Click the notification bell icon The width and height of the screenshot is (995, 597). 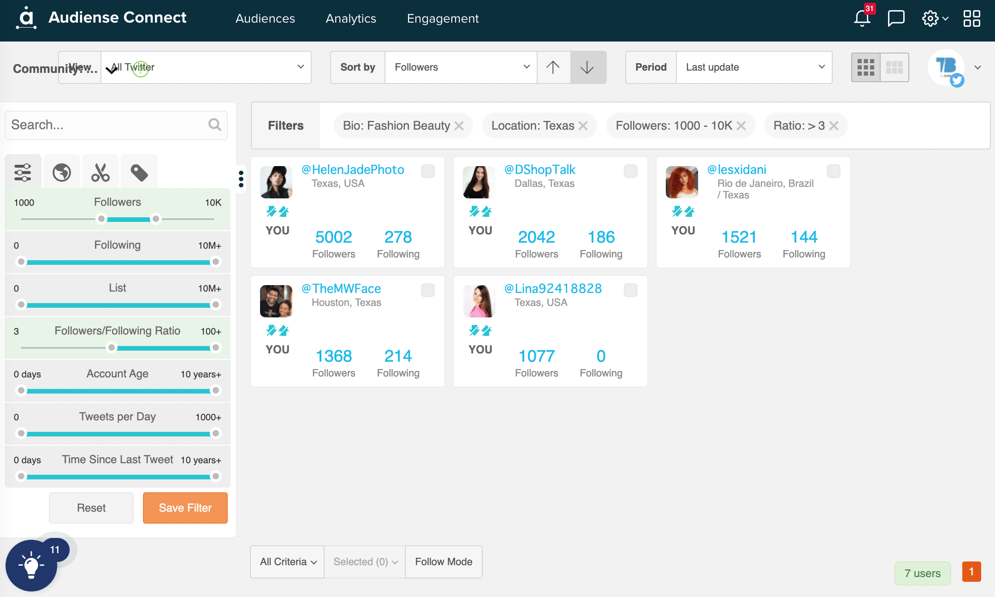pyautogui.click(x=861, y=18)
